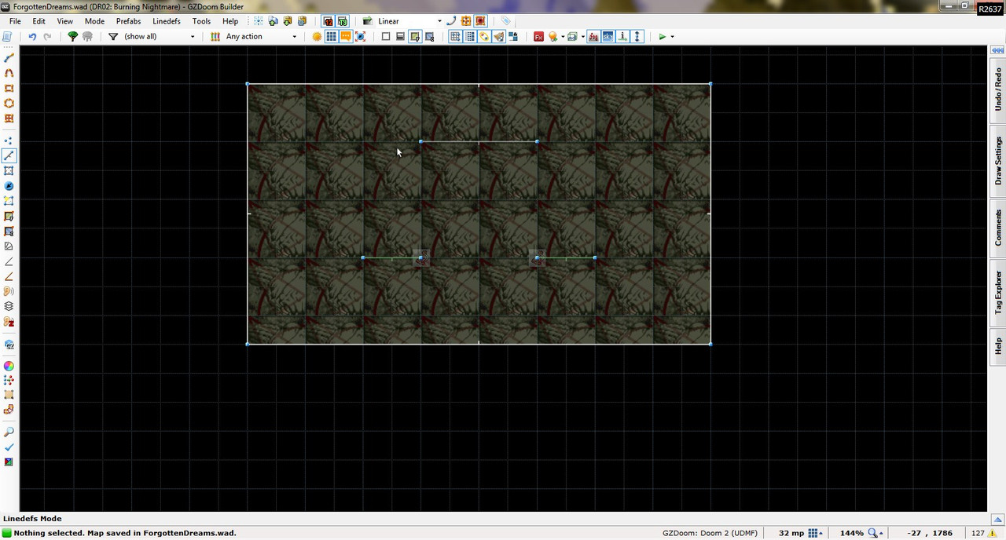The height and width of the screenshot is (540, 1006).
Task: Switch to Wireframe view mode
Action: [386, 37]
